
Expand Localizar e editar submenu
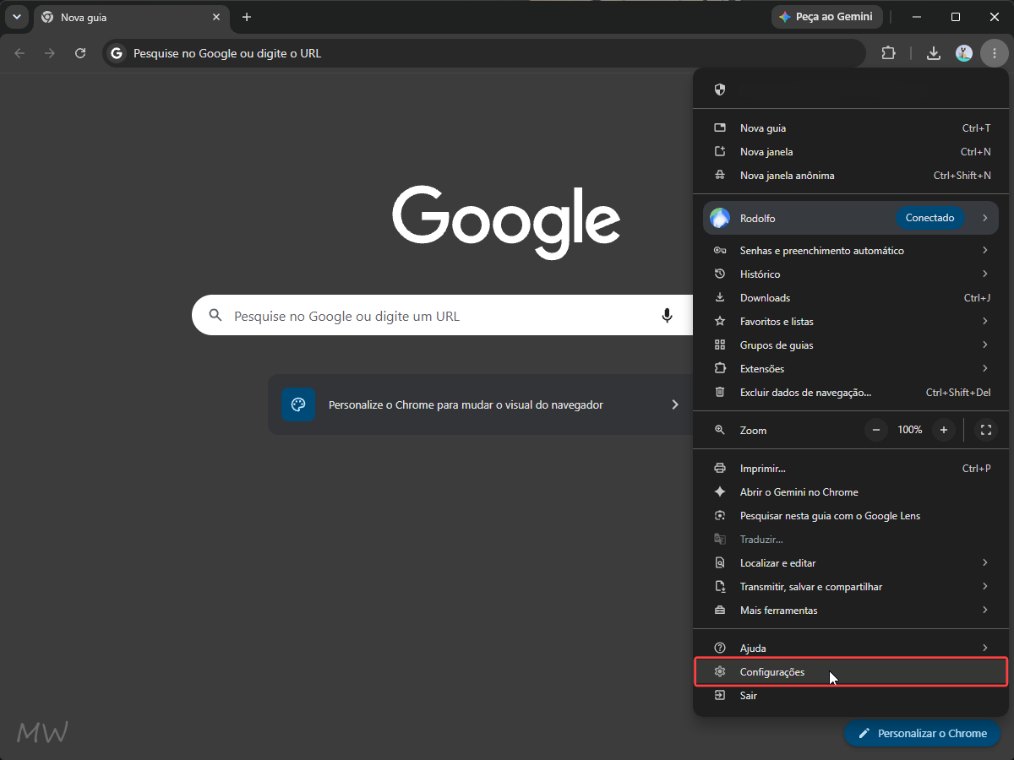point(851,563)
